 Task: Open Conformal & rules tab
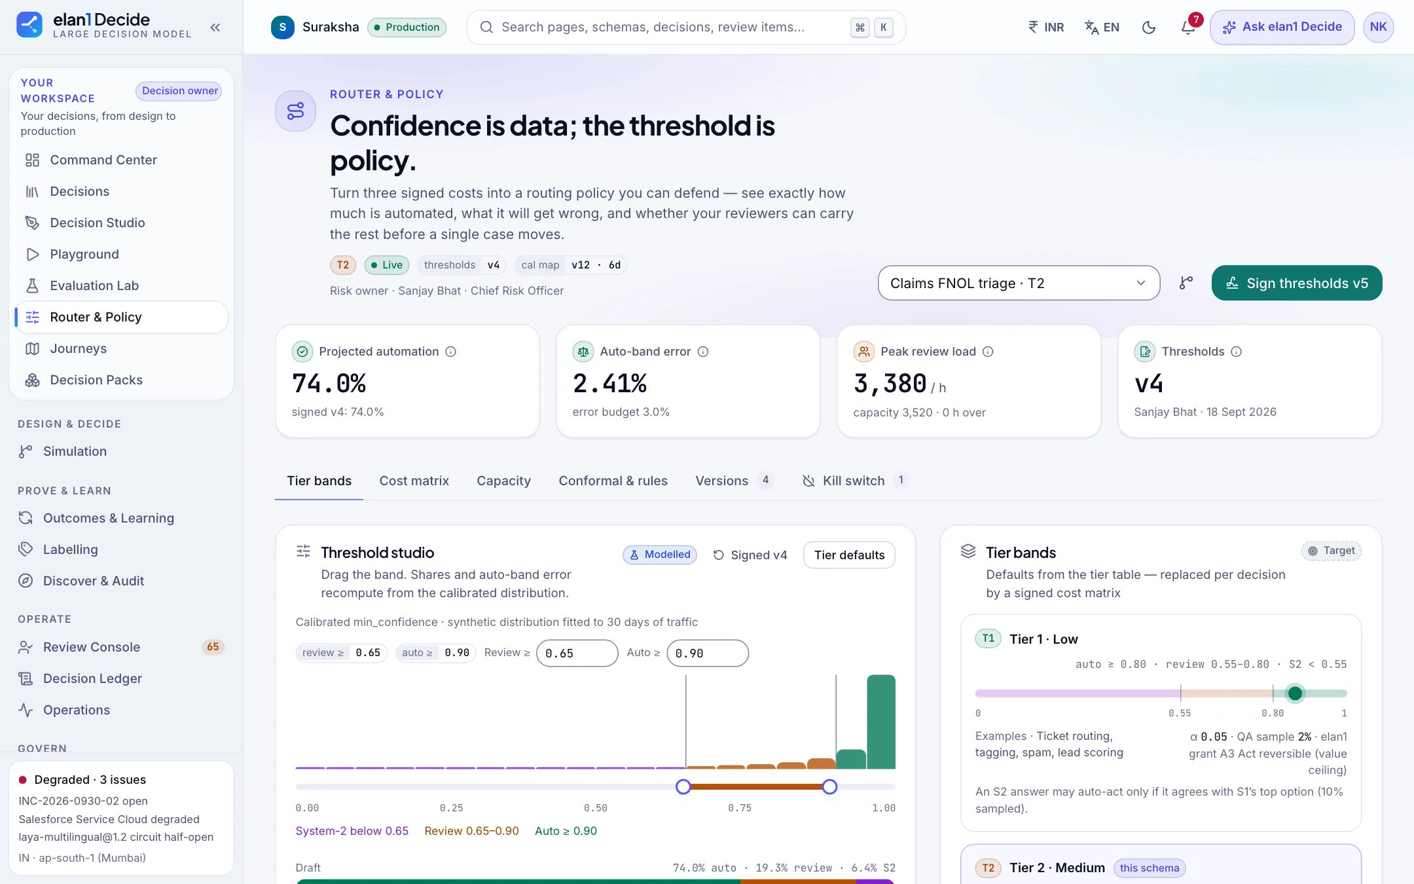(x=613, y=481)
